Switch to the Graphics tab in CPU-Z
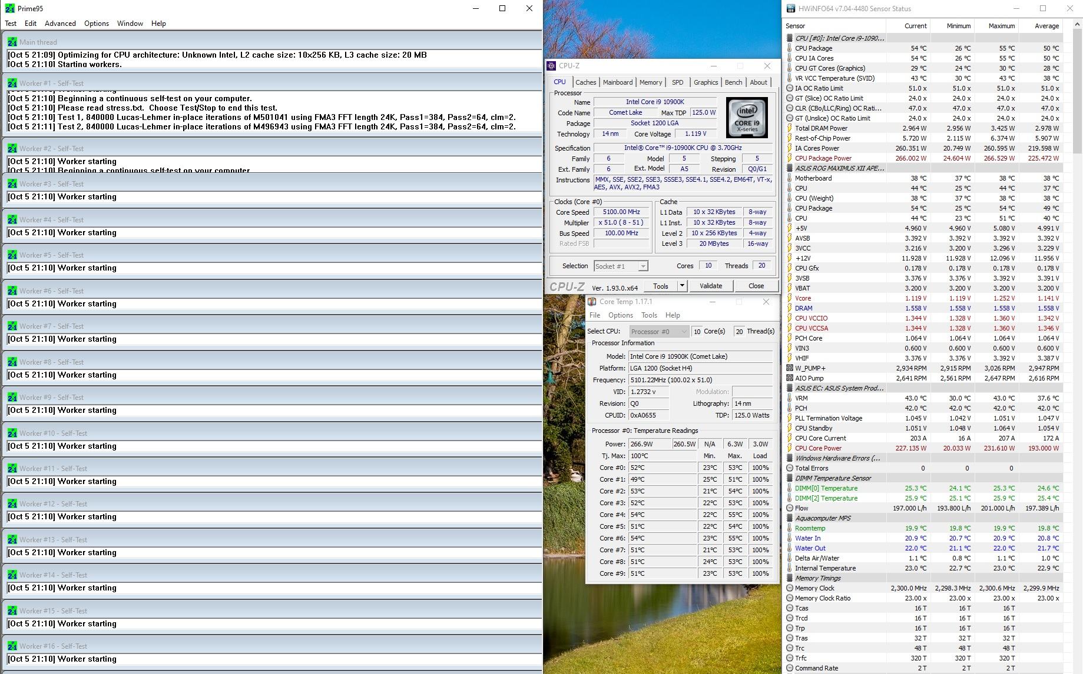This screenshot has width=1083, height=674. (x=706, y=82)
